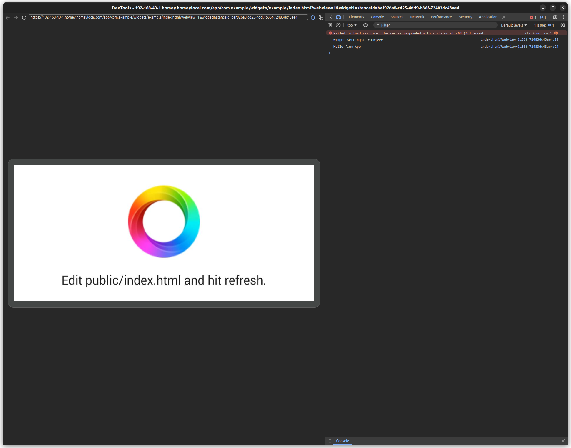Click the live expression eye icon

click(x=366, y=25)
